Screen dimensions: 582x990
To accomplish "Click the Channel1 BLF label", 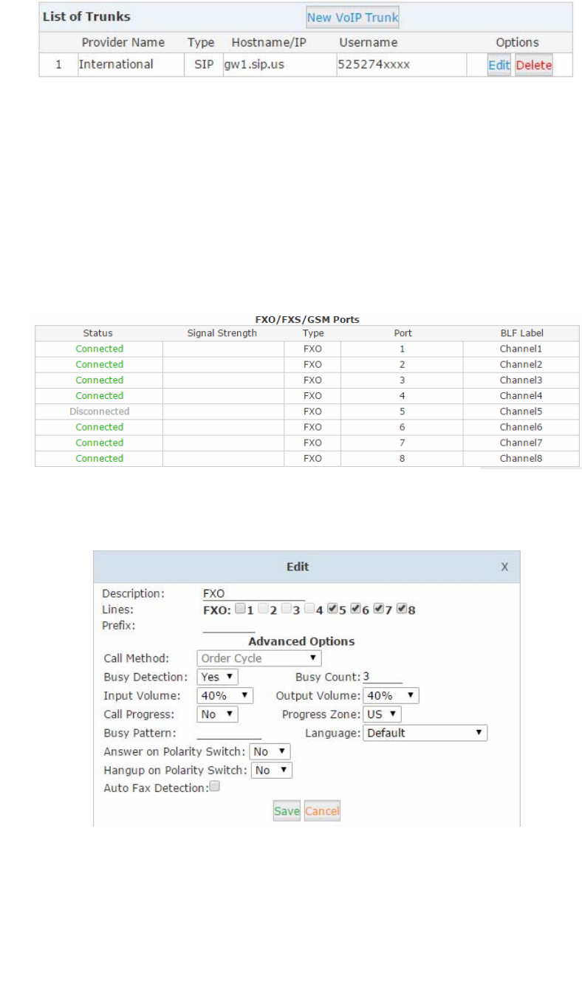I will [x=521, y=349].
